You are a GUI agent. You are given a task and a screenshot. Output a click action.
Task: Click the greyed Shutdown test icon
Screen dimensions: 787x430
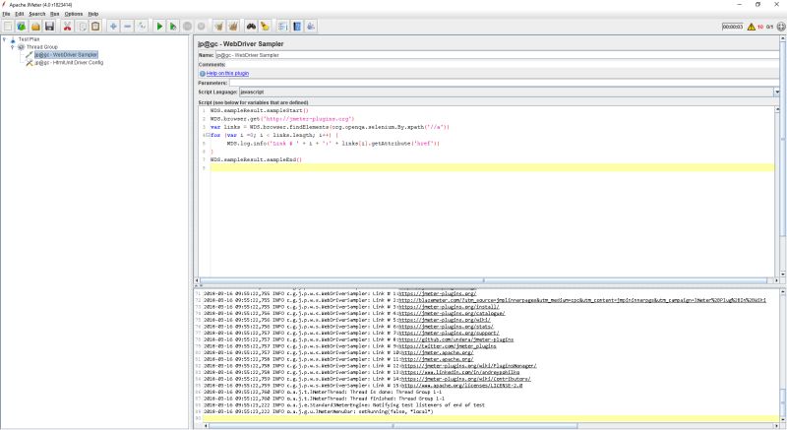(202, 27)
